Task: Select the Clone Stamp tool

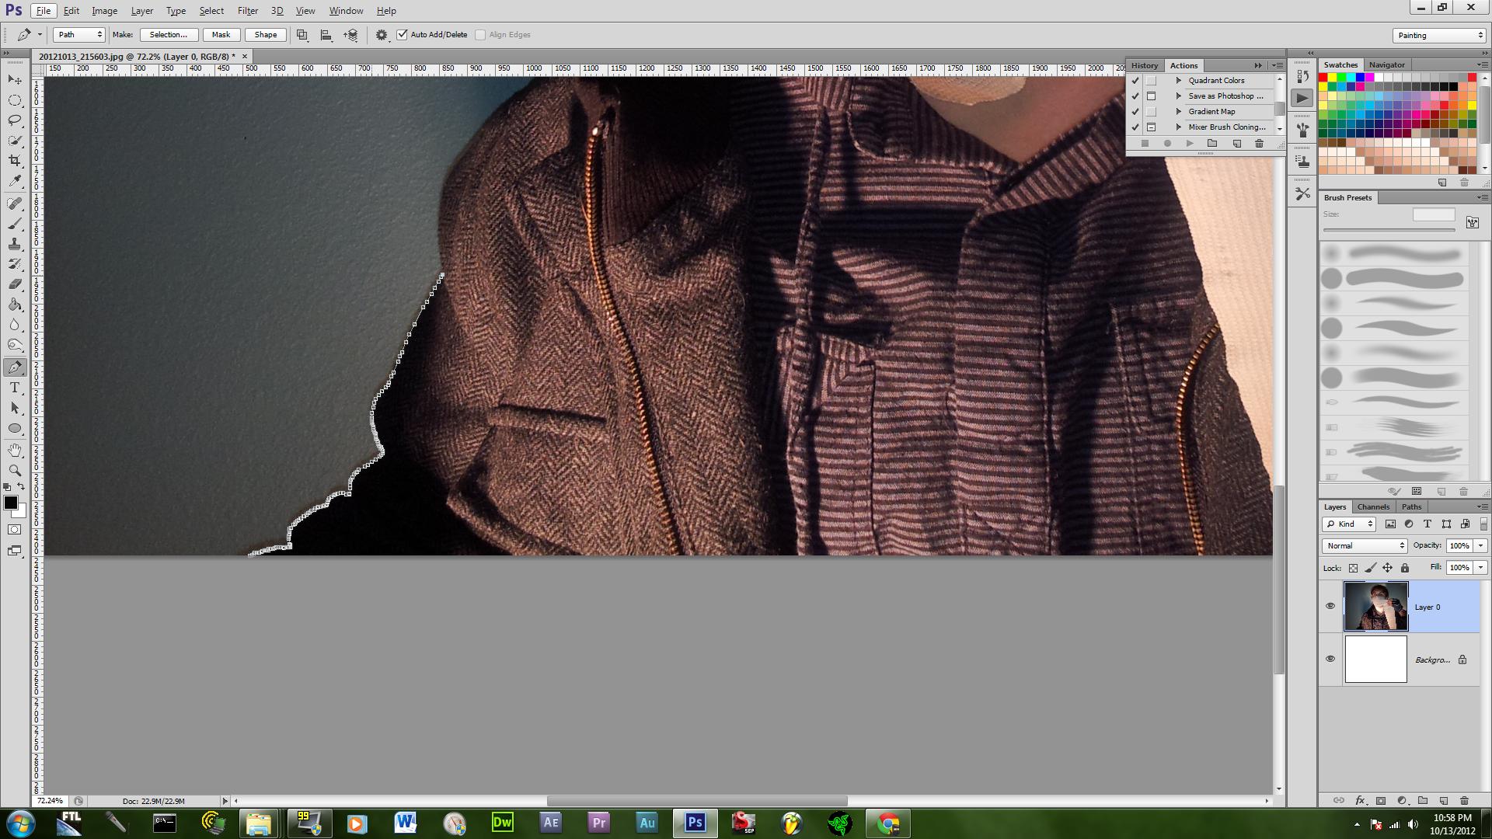Action: (15, 244)
